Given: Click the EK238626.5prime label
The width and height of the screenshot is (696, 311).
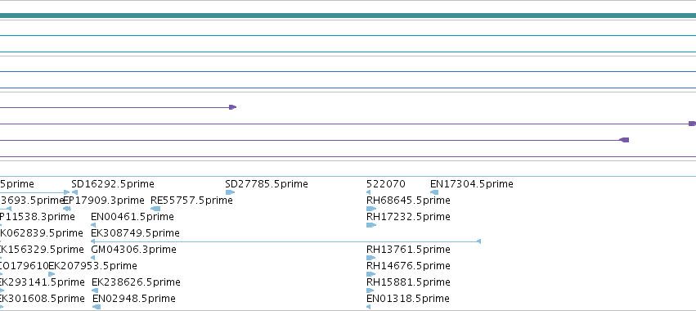Looking at the screenshot, I should [136, 282].
